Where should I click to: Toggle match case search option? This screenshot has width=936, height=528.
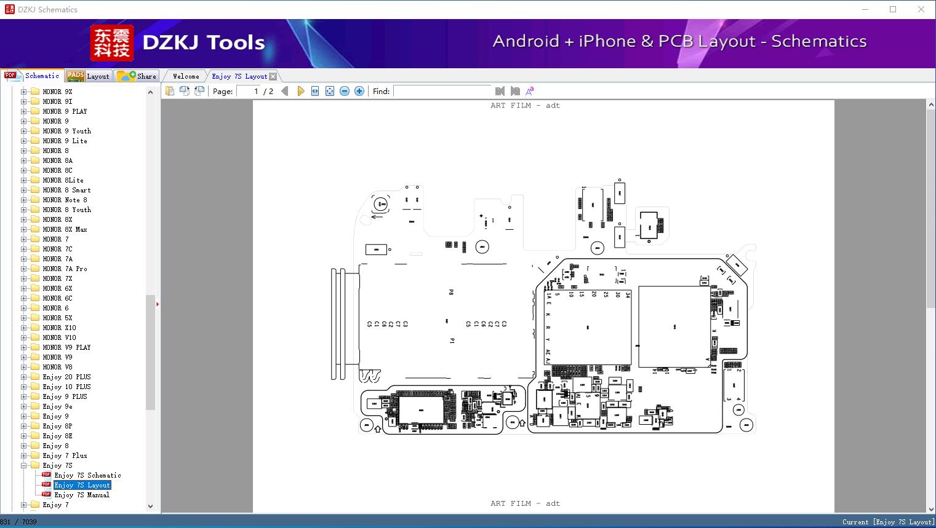click(530, 91)
